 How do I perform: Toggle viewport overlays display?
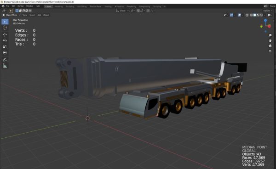coord(239,15)
